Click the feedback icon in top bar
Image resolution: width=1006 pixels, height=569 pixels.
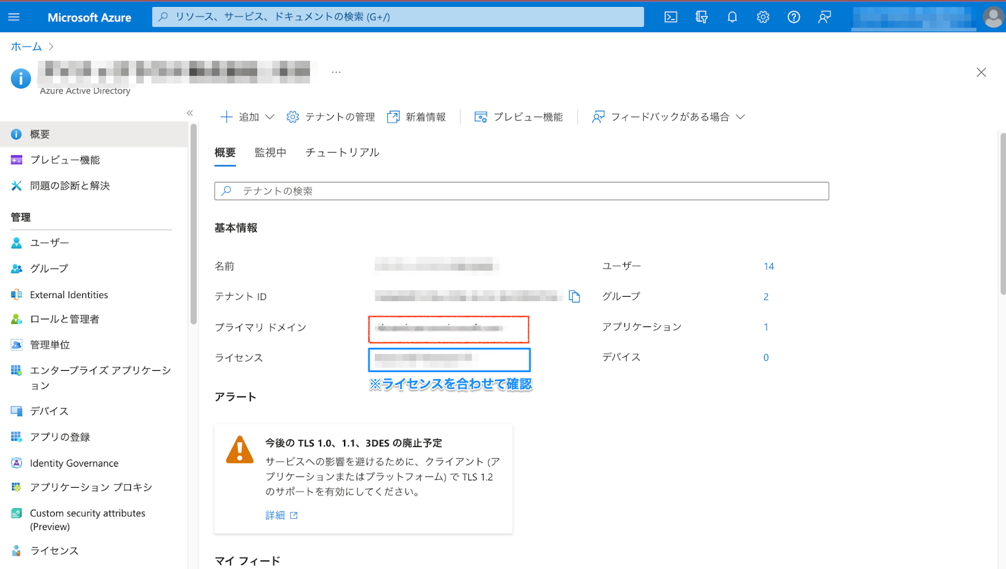point(824,17)
